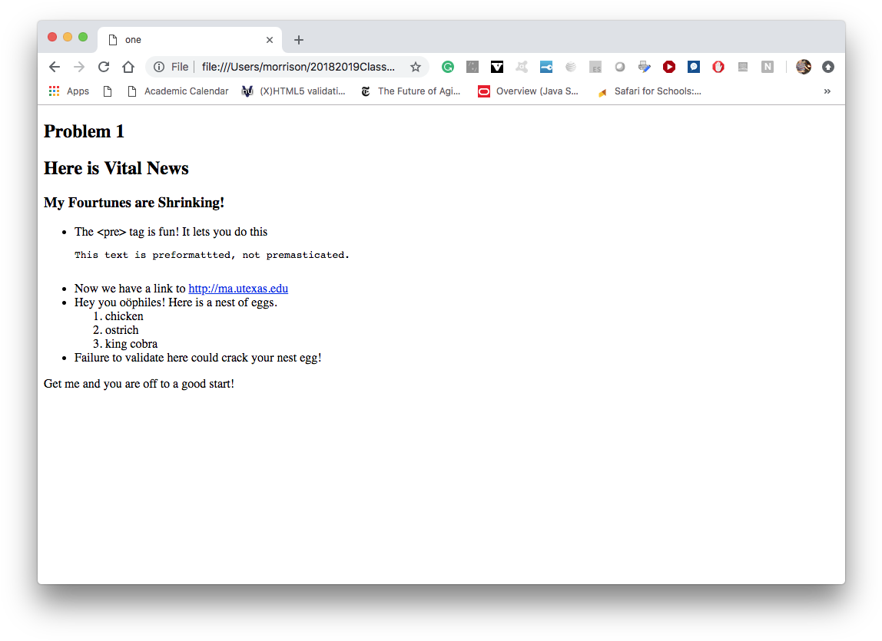Click 'The <pre> tag is fun!' text
This screenshot has width=882, height=641.
tap(171, 233)
